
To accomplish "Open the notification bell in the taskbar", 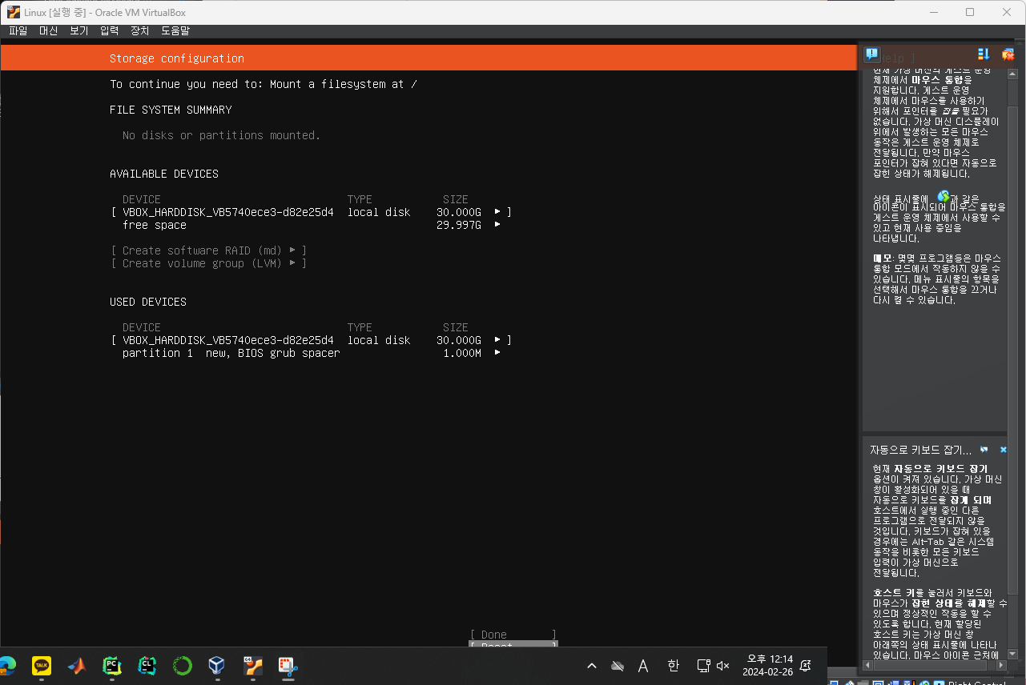I will tap(806, 666).
